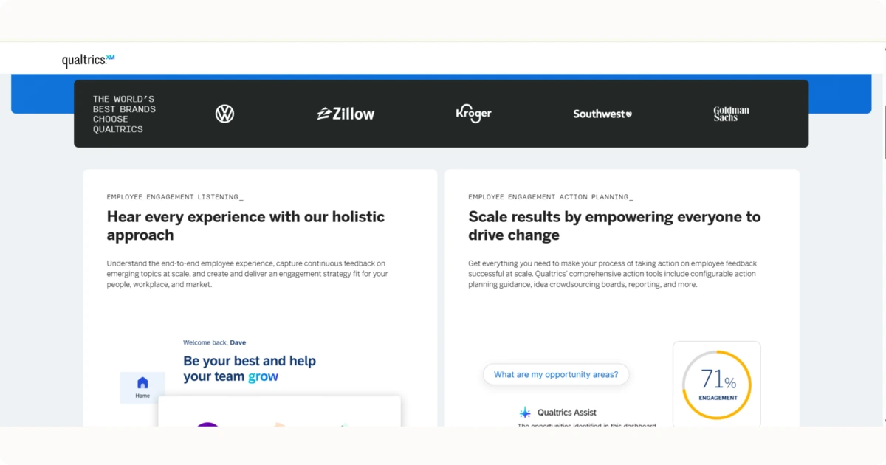Image resolution: width=886 pixels, height=465 pixels.
Task: Click the Zillow logo
Action: coord(346,113)
